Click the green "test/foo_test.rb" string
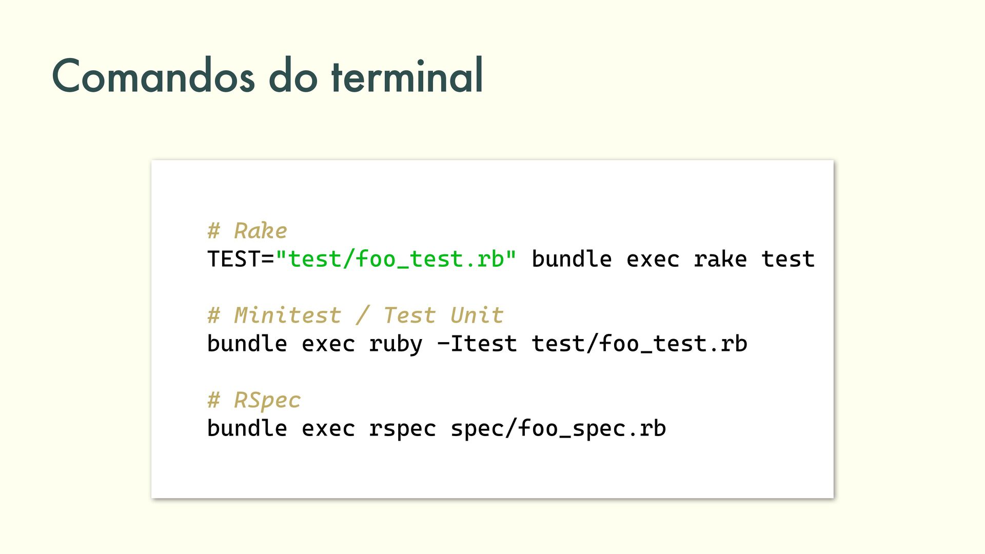 click(396, 259)
